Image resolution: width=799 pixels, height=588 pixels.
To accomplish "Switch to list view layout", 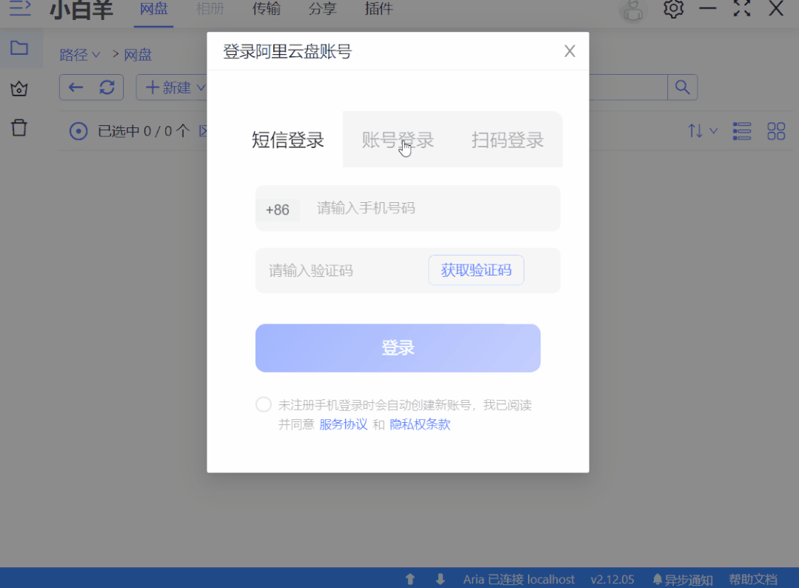I will coord(741,131).
